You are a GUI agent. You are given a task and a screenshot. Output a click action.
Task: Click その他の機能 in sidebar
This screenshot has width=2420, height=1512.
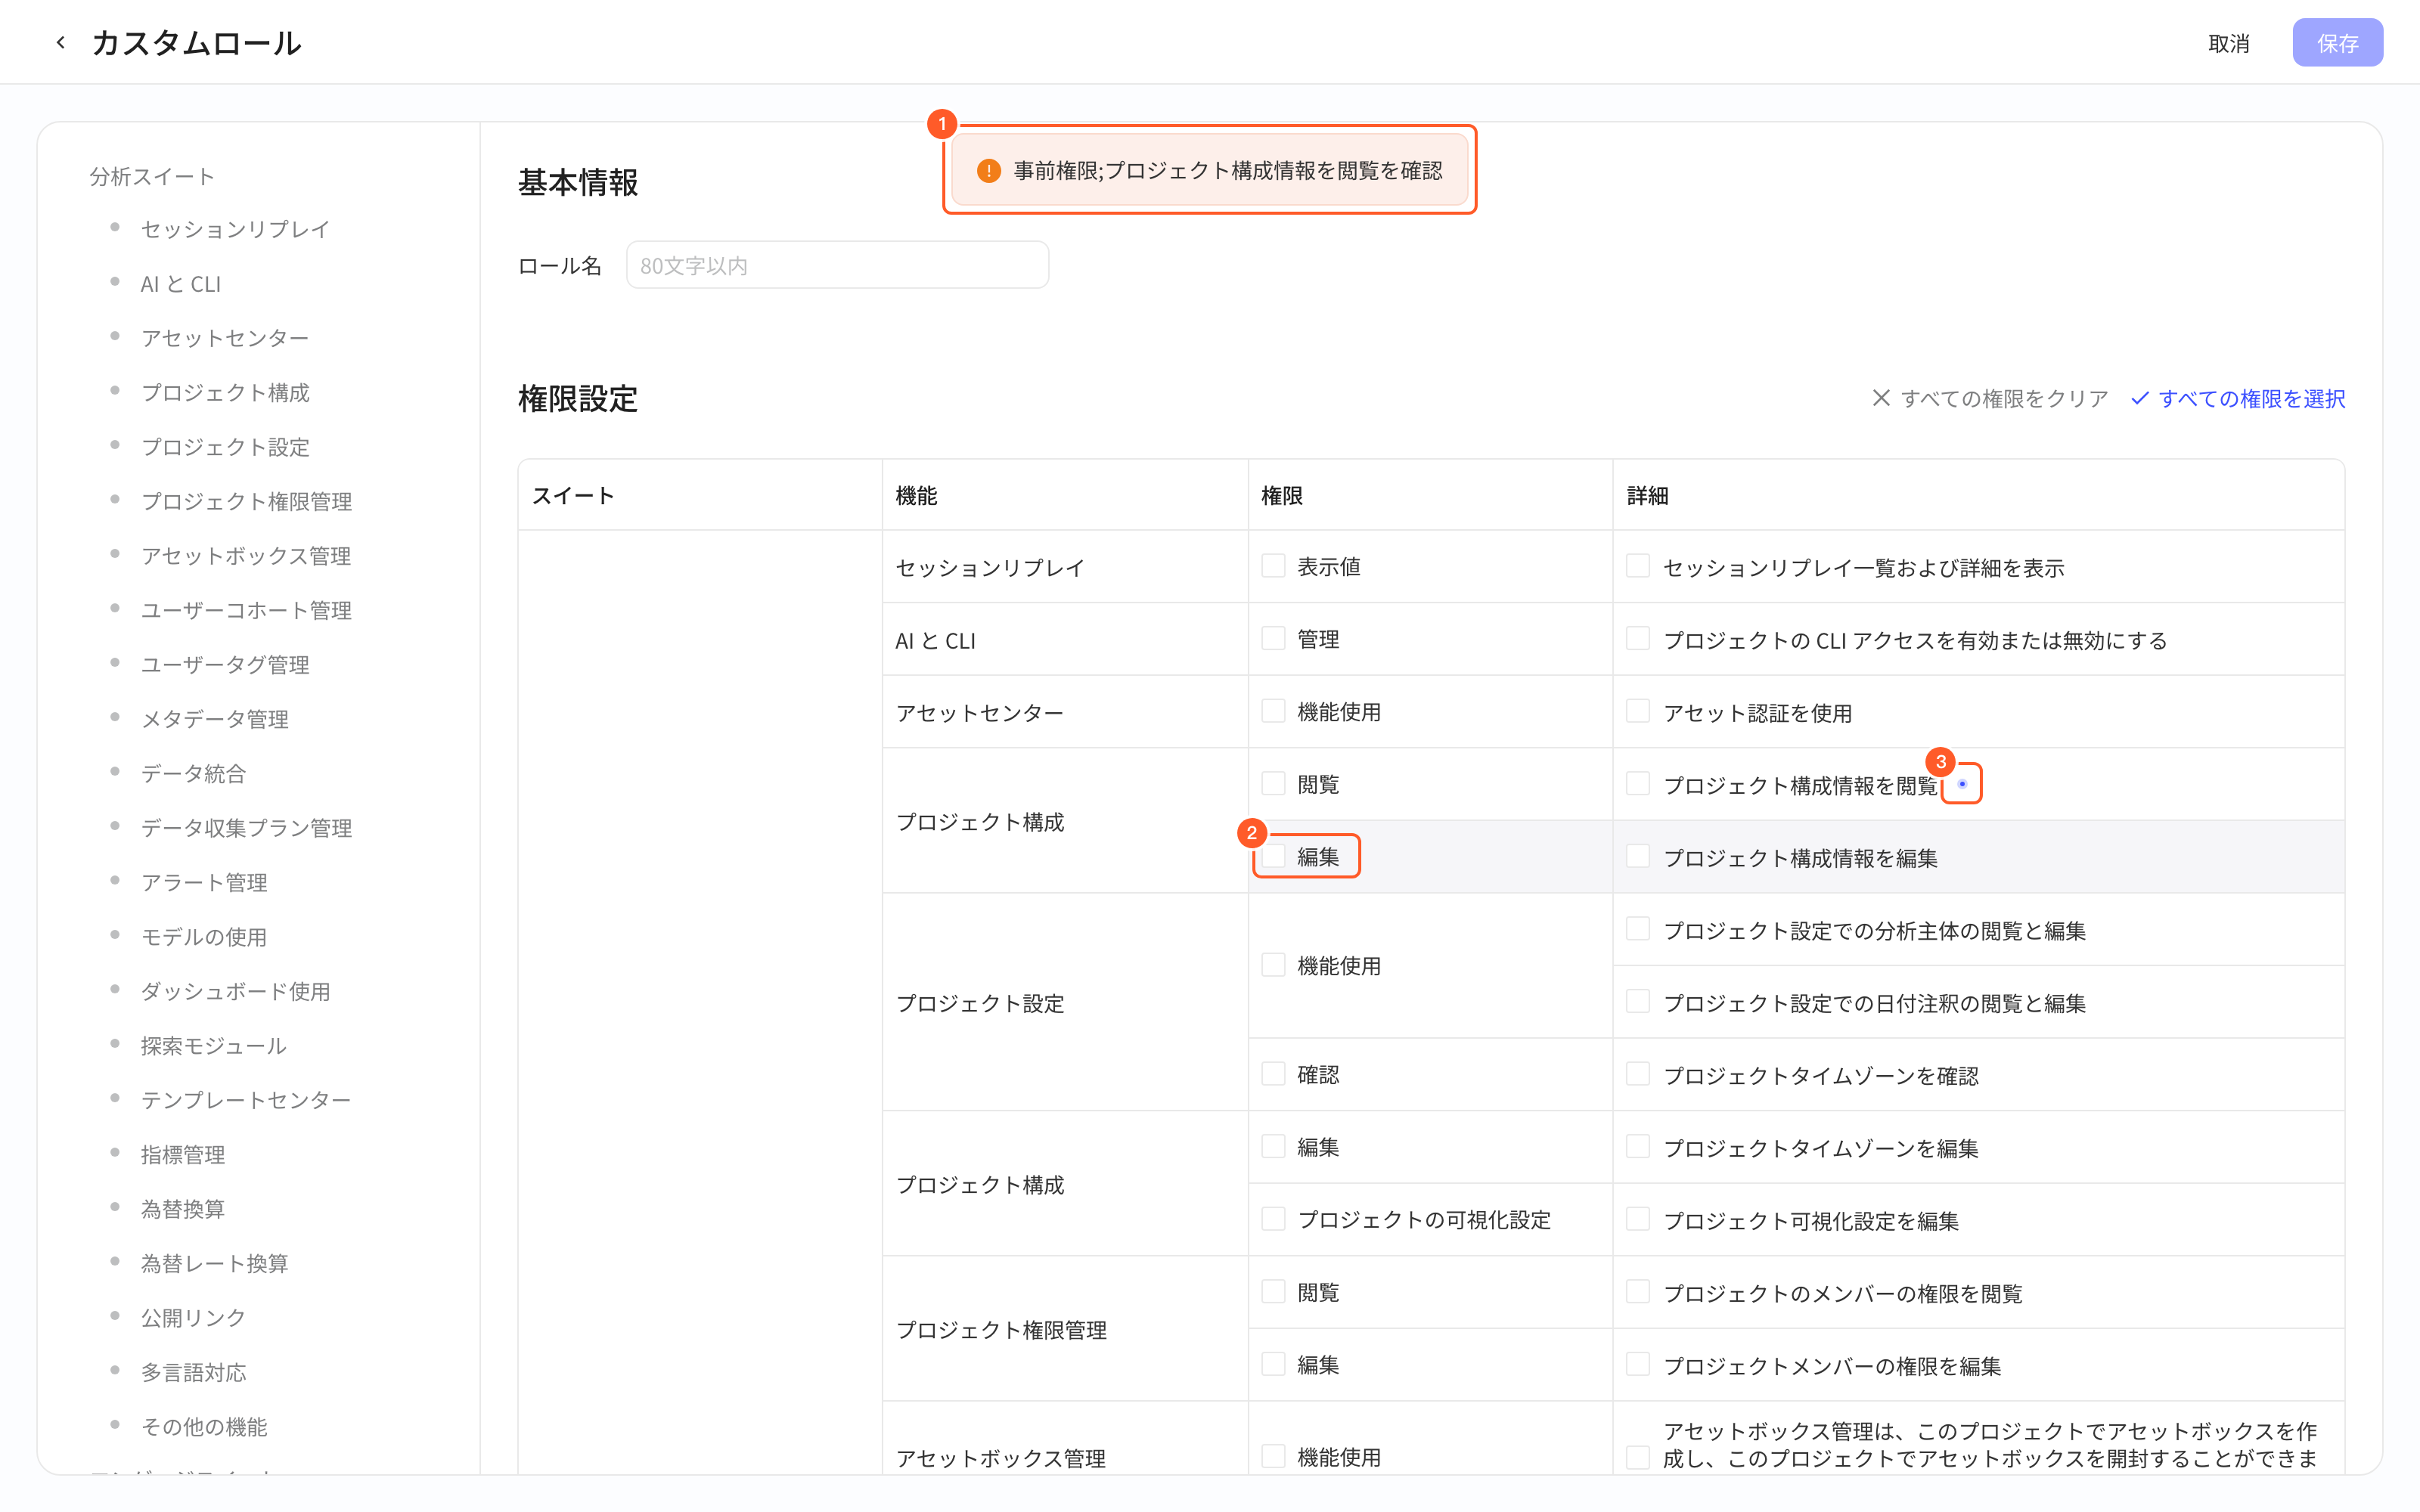point(204,1427)
